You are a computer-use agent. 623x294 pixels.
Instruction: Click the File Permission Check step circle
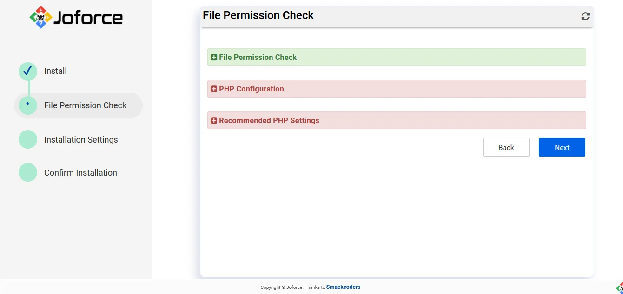(x=28, y=105)
